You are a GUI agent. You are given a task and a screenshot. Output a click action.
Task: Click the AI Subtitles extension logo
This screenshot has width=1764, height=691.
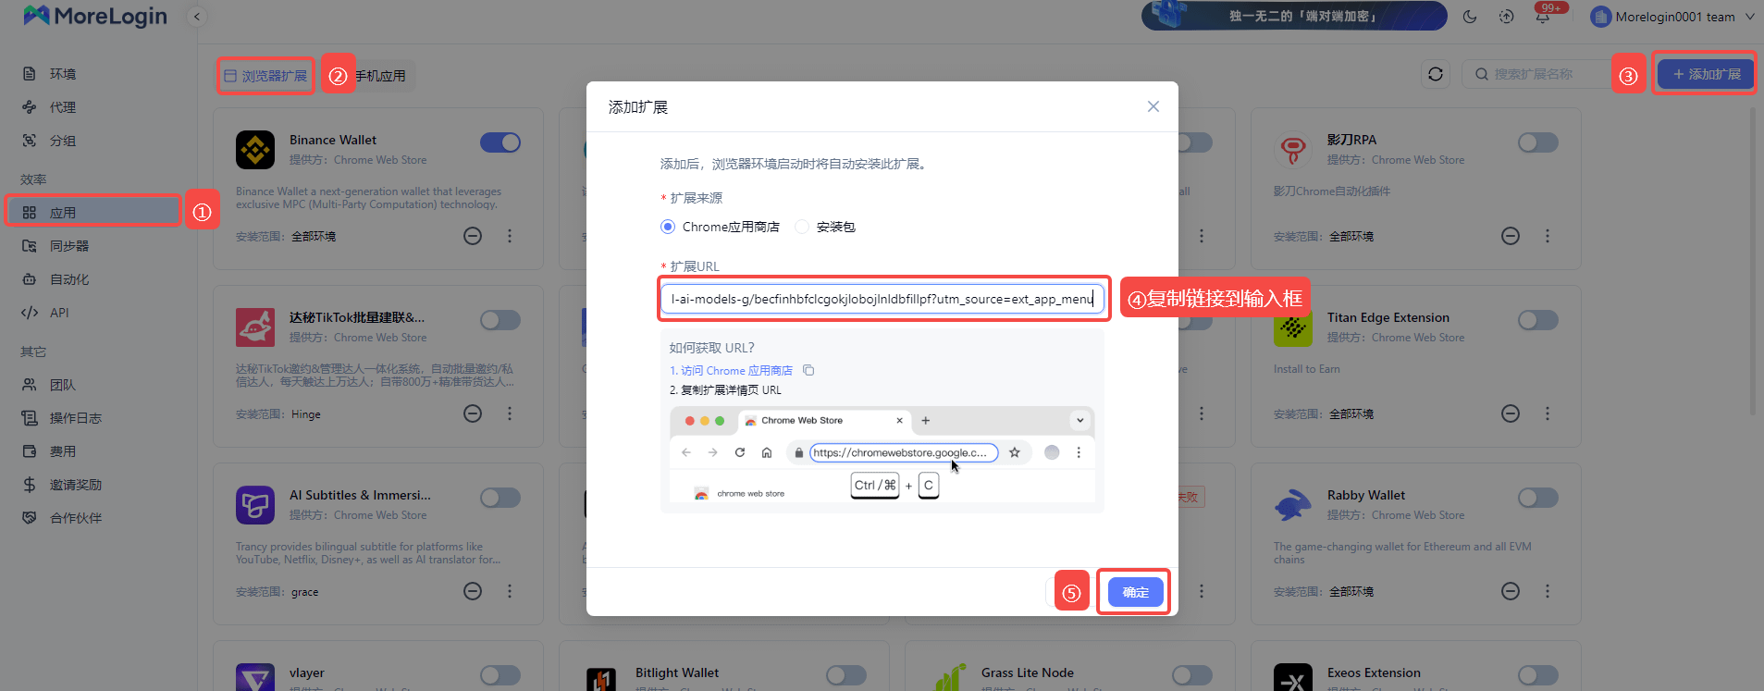point(255,504)
